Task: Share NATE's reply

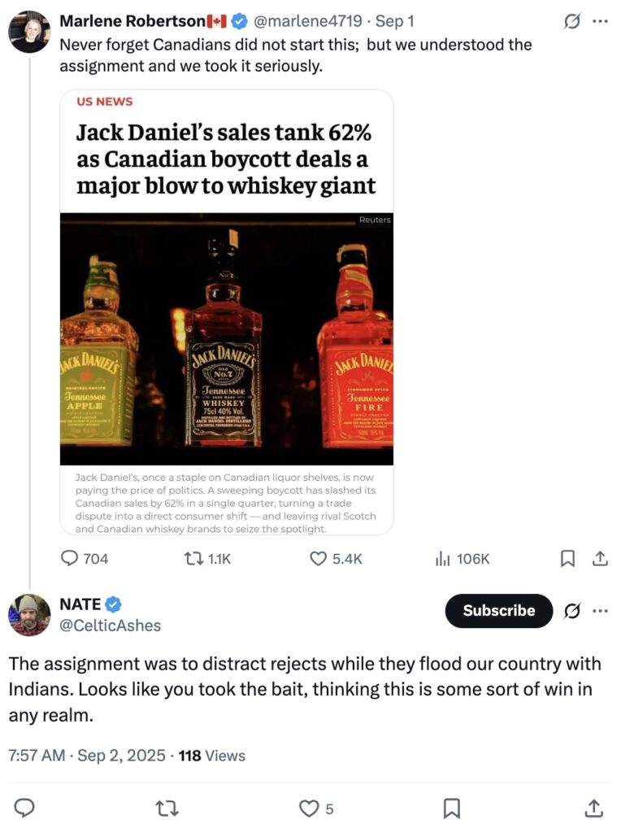Action: tap(593, 808)
